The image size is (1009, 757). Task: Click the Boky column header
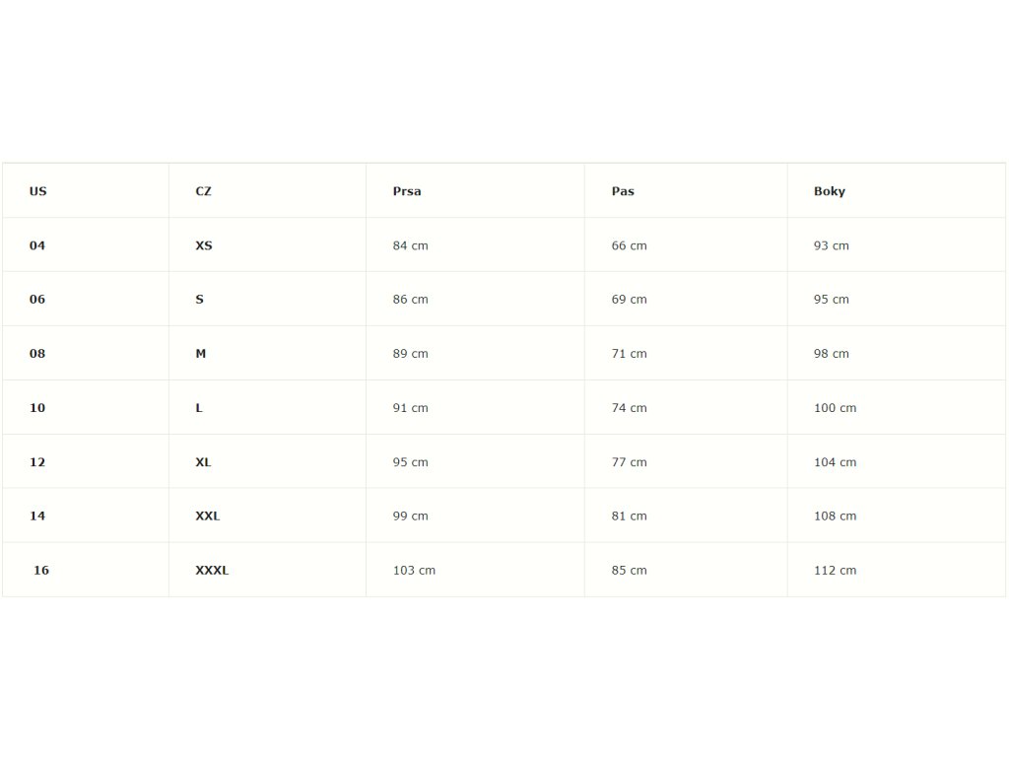[830, 191]
